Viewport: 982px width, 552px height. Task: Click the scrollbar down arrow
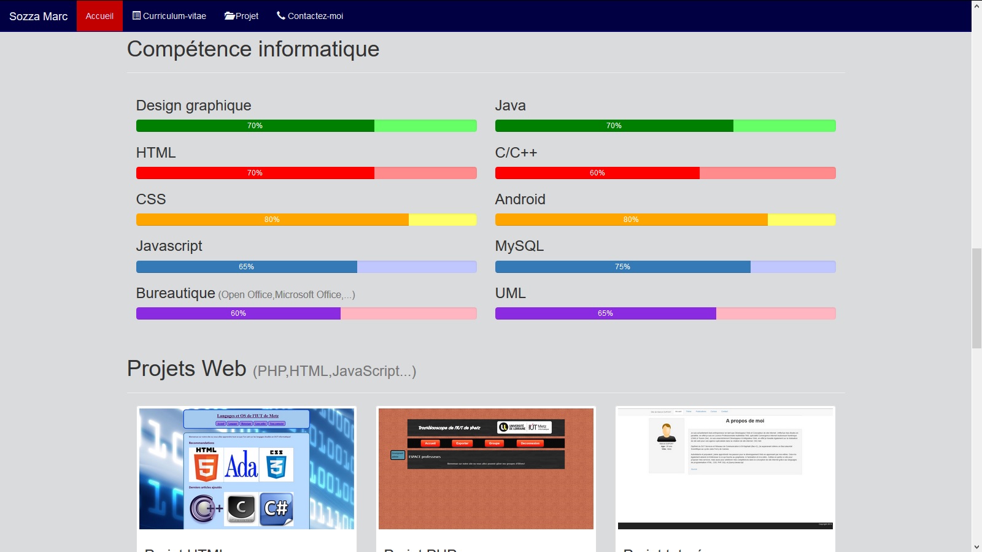point(976,546)
